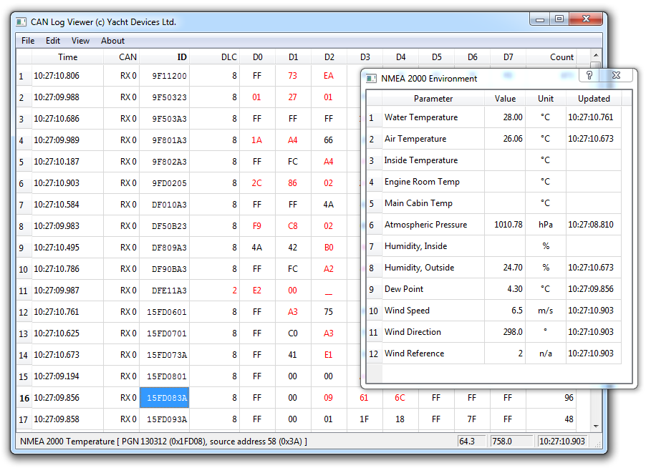Click the scroll down arrow of log table
The width and height of the screenshot is (646, 468).
click(596, 426)
